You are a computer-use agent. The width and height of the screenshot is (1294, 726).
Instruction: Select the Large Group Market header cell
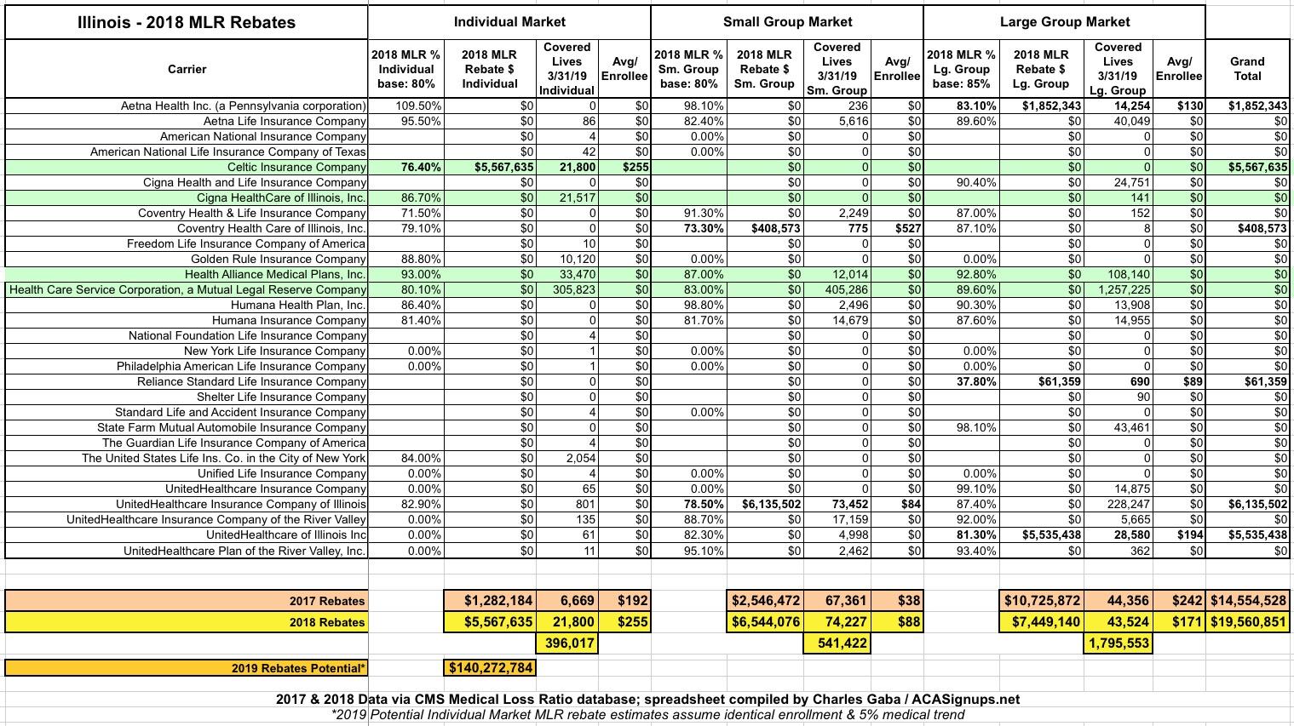click(1064, 22)
